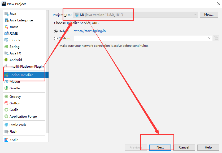Select Java FX in the list
This screenshot has height=153, width=222.
click(x=24, y=53)
